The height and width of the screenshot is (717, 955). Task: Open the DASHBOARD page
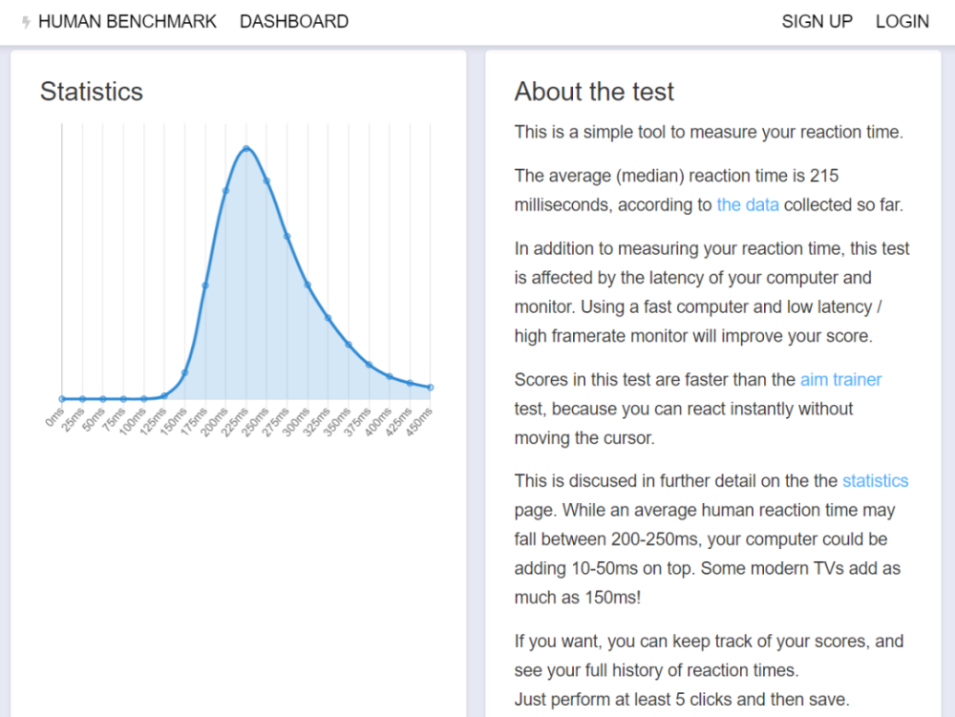[294, 22]
